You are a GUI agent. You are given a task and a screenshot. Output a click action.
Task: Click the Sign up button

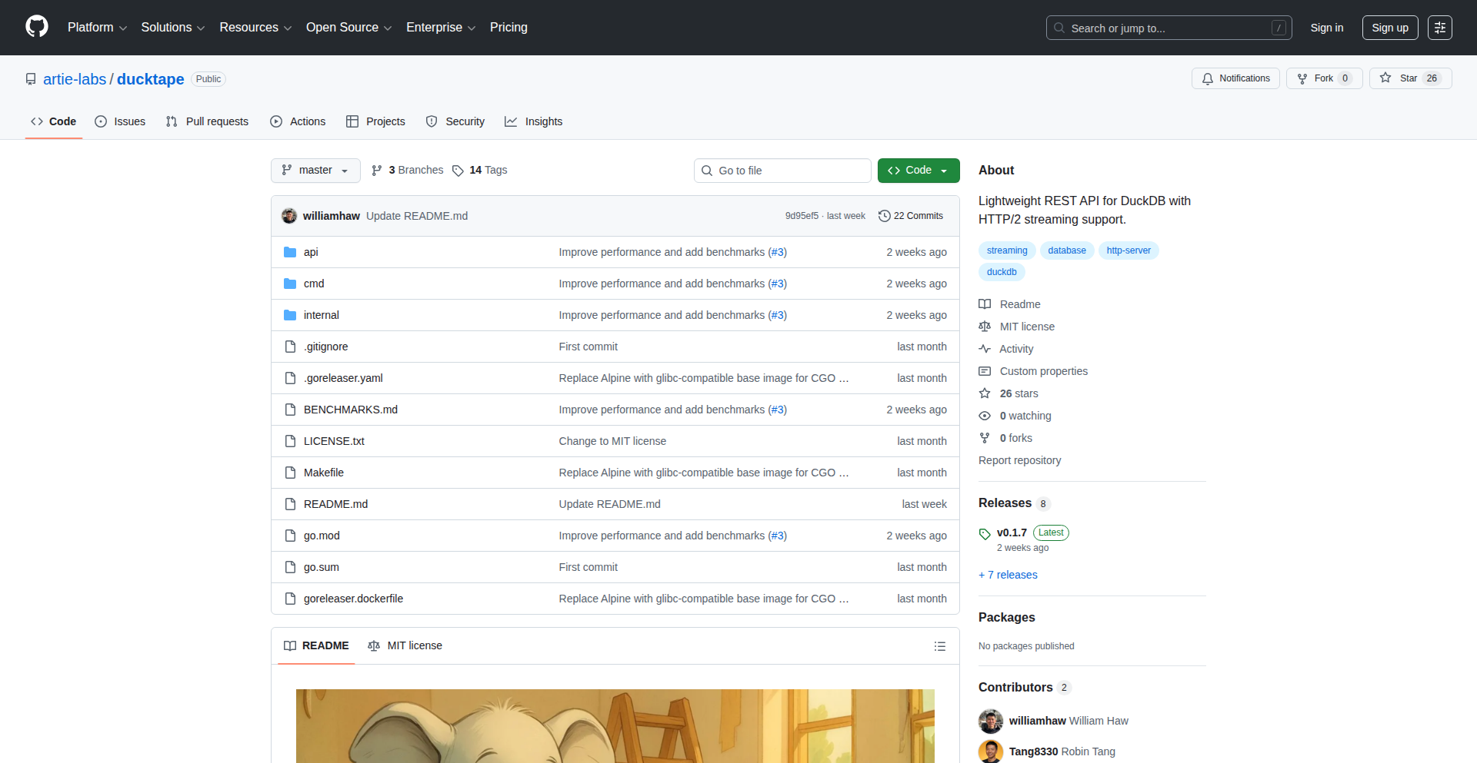[1389, 28]
